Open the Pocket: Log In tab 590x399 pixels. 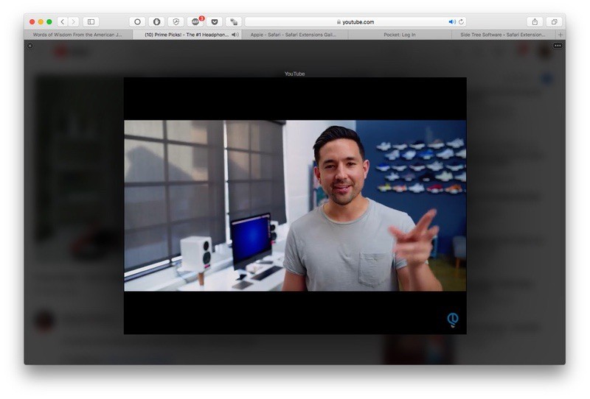[400, 35]
